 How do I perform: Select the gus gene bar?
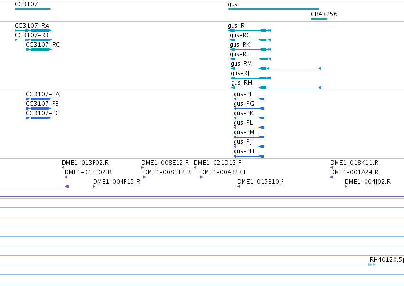[273, 9]
